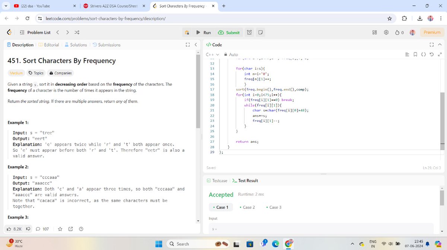Open the notes sticky icon
This screenshot has height=250, width=447.
pyautogui.click(x=261, y=33)
